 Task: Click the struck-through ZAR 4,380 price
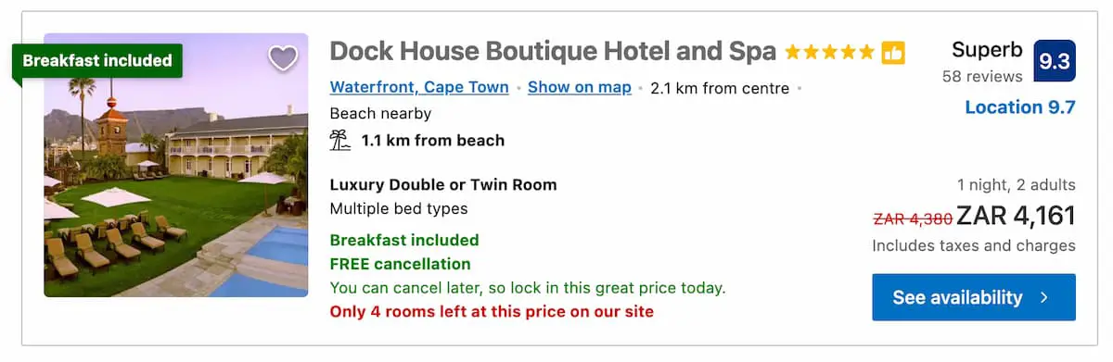tap(913, 218)
